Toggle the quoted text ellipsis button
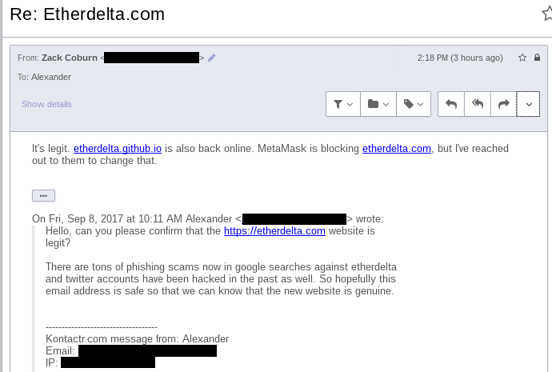The width and height of the screenshot is (552, 372). 43,195
